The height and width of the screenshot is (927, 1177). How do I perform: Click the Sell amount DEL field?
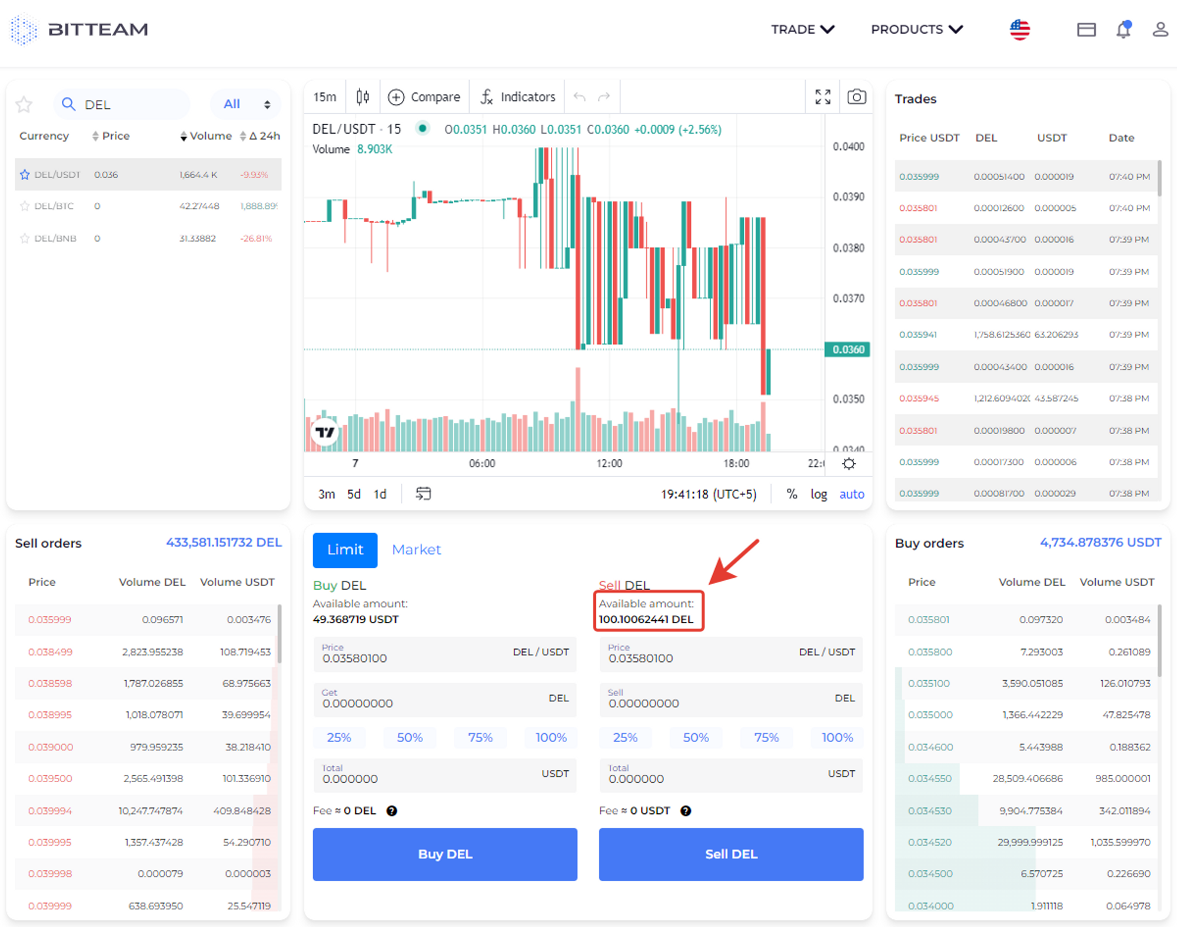click(731, 699)
